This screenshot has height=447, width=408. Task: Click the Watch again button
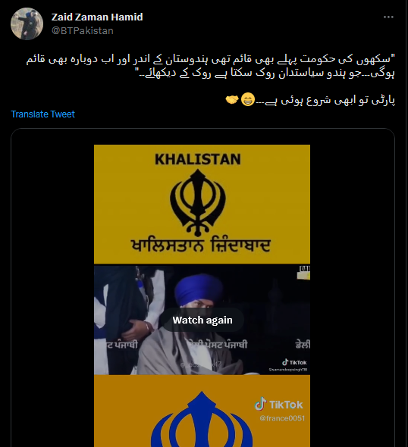click(202, 320)
